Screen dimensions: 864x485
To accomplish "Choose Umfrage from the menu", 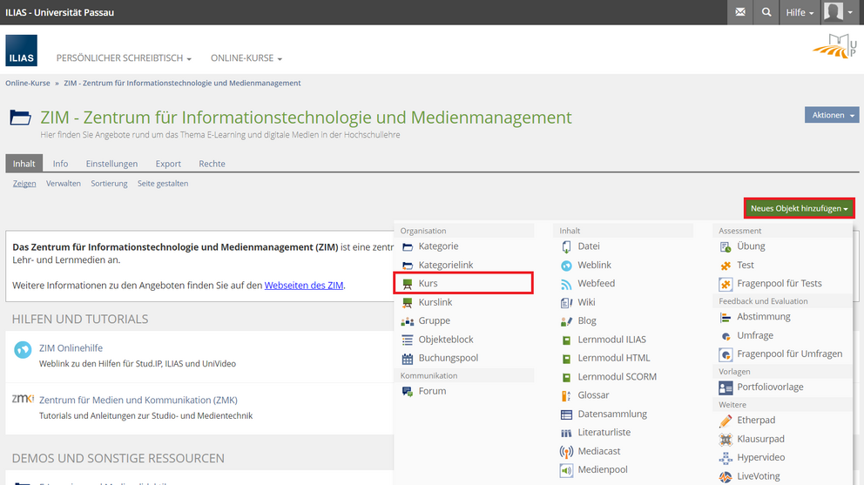I will pos(755,335).
